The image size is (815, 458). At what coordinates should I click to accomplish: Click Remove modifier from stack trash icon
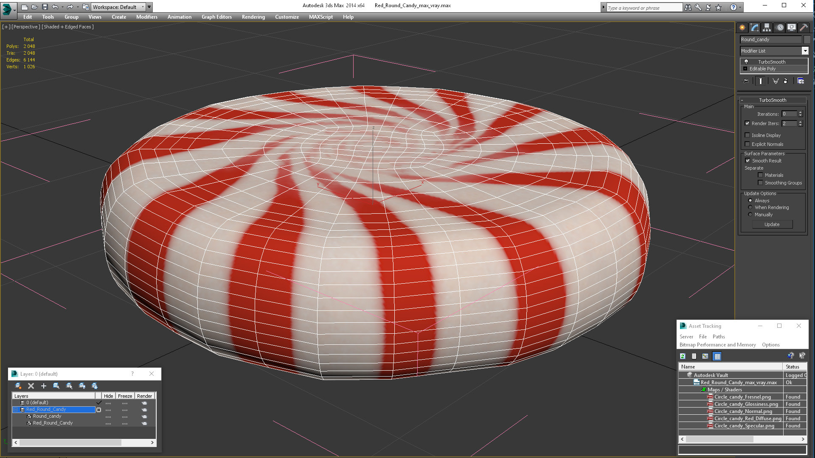pyautogui.click(x=785, y=81)
